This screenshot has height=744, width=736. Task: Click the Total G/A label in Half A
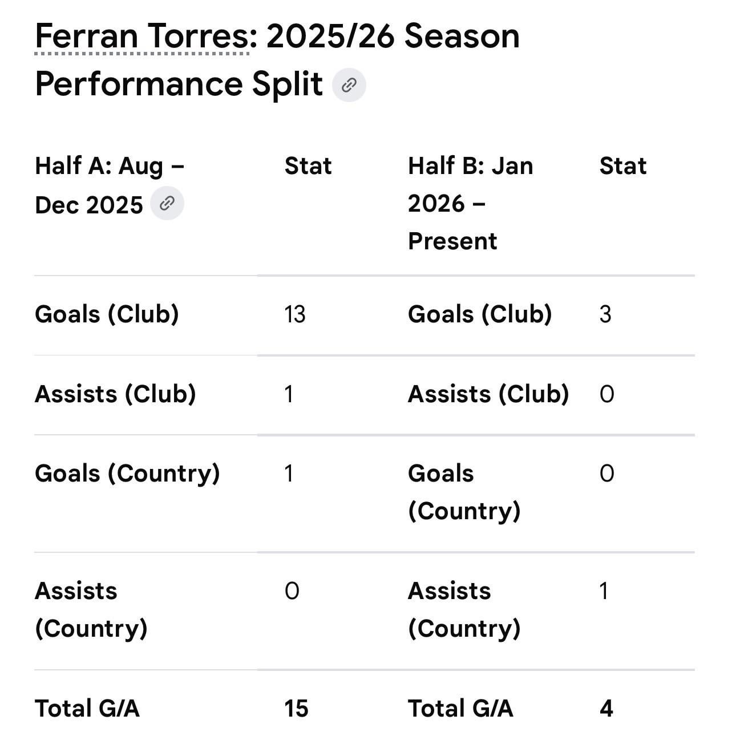point(87,709)
